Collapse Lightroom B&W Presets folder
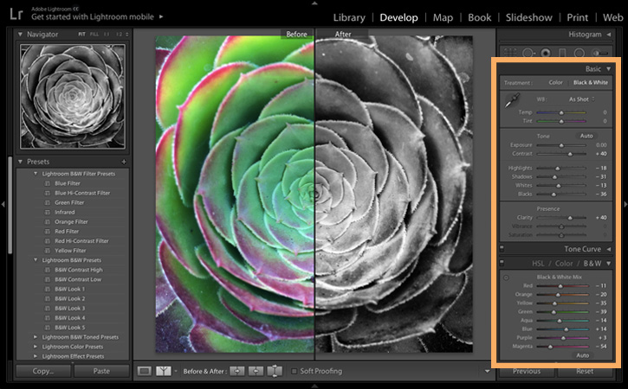 pyautogui.click(x=36, y=260)
